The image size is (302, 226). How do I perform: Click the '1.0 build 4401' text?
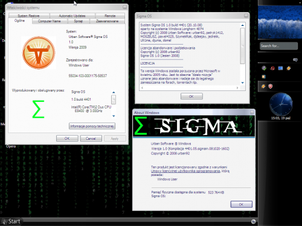point(81,99)
